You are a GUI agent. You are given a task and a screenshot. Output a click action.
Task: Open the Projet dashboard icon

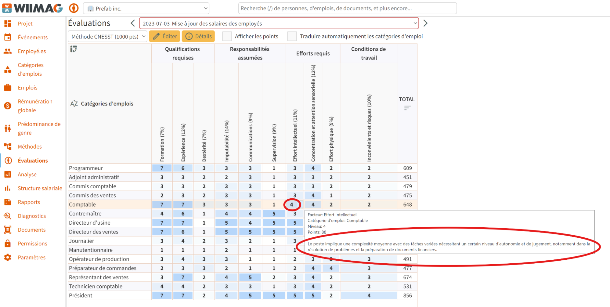pos(8,23)
